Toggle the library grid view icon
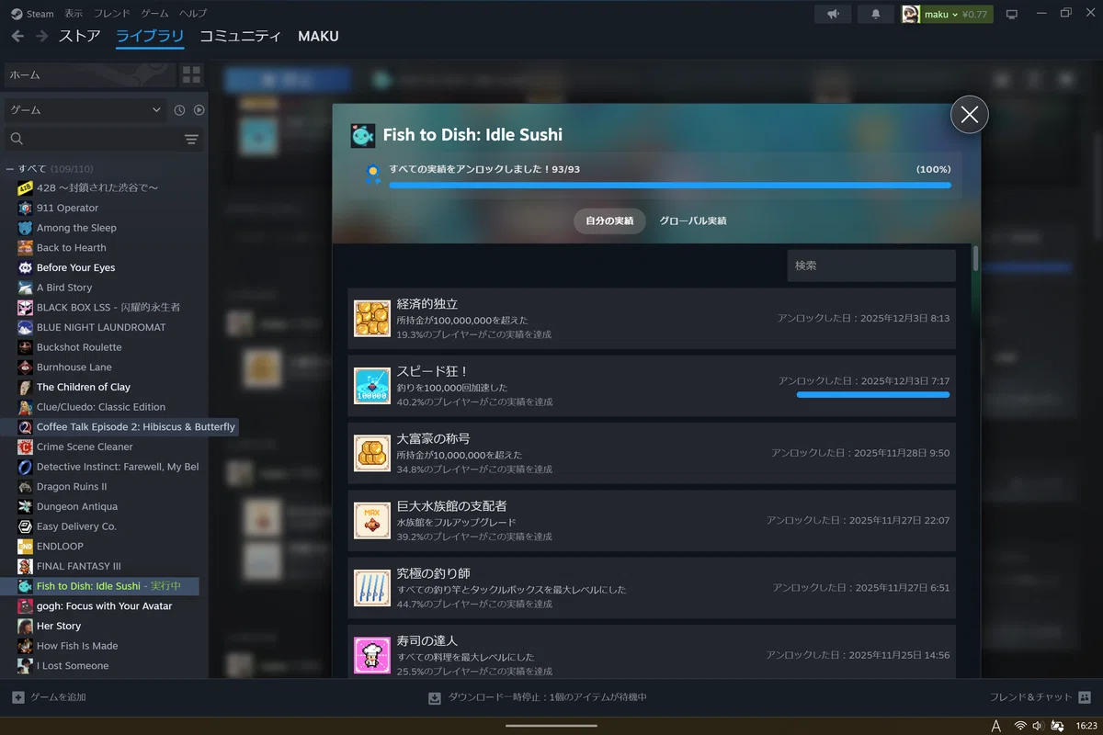 point(191,74)
